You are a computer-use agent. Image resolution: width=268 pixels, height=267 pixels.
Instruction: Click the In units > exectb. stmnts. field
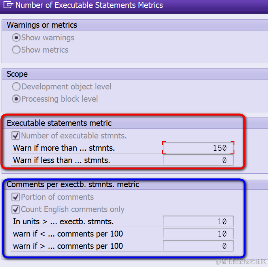click(x=198, y=222)
